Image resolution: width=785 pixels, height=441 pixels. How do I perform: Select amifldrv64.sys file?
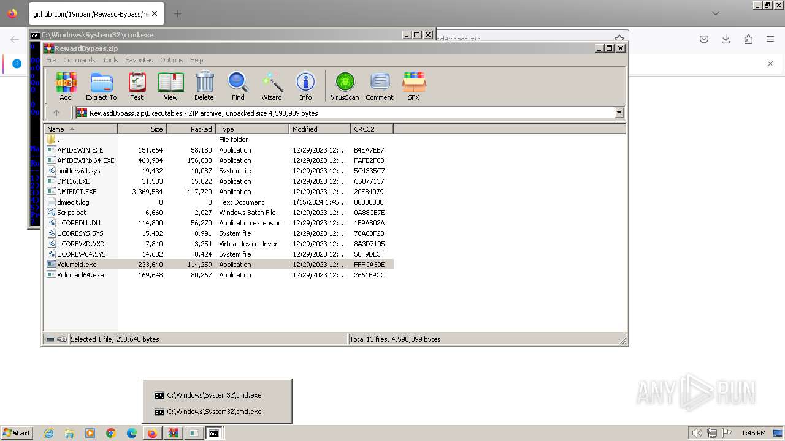[220, 171]
